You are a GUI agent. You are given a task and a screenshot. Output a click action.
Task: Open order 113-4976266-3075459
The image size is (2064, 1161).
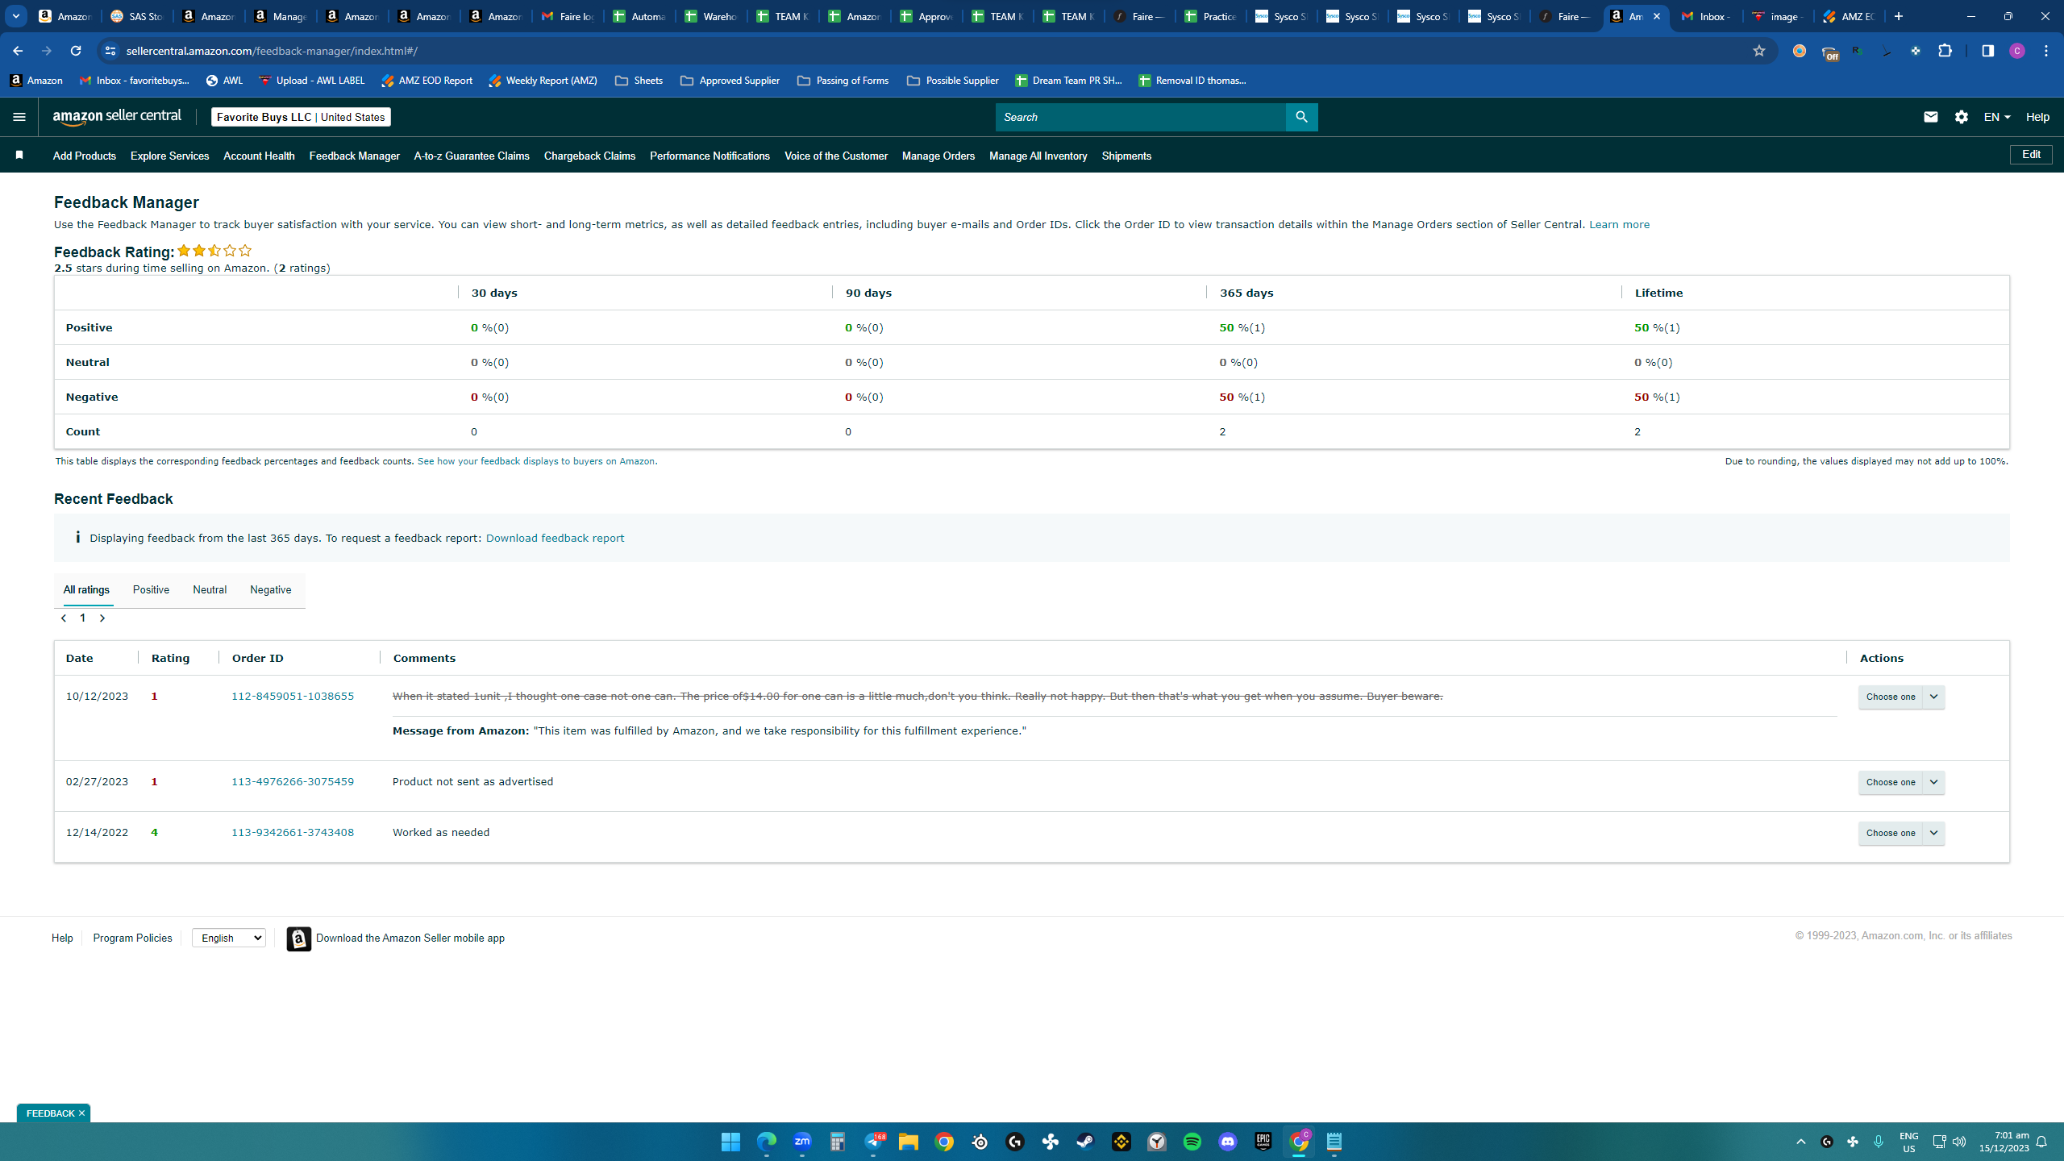pos(293,782)
